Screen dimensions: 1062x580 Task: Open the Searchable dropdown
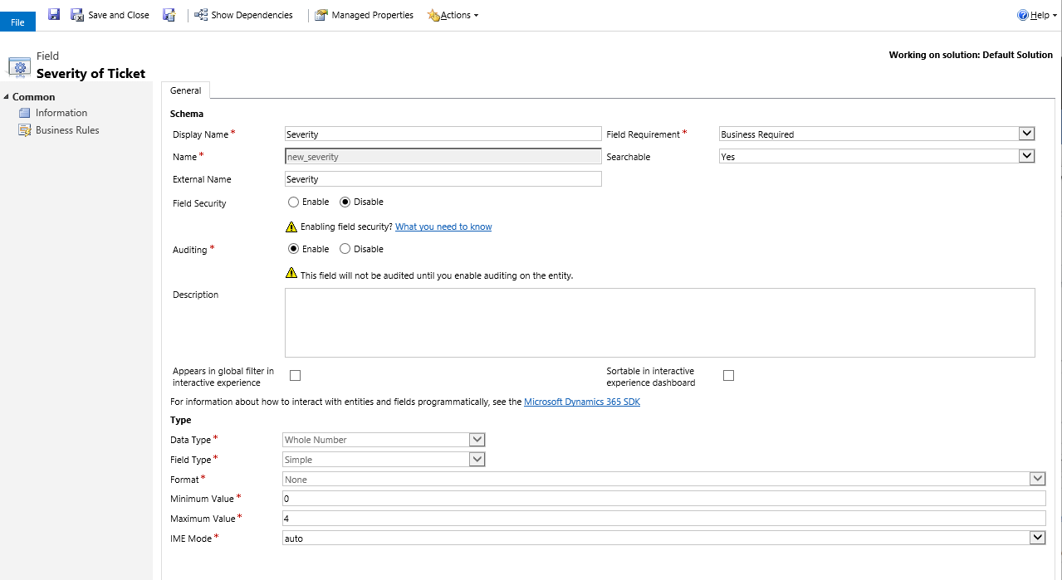pyautogui.click(x=1026, y=156)
